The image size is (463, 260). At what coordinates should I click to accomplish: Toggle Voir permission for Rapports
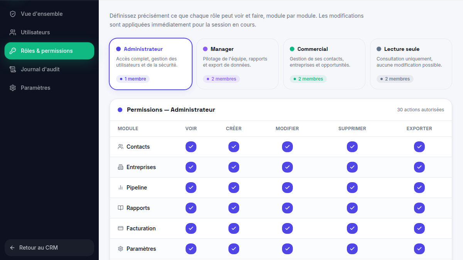[191, 208]
